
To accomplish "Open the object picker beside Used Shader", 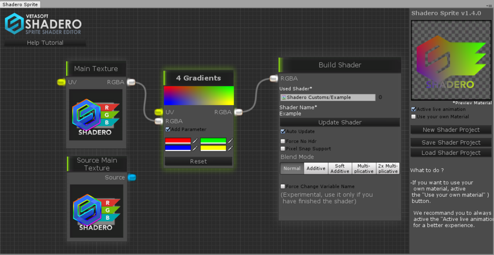I will pyautogui.click(x=380, y=97).
